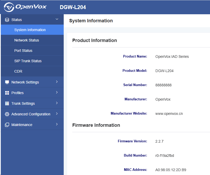Screen dimensions: 210x175
Task: Click the Profiles grid icon
Action: click(x=7, y=93)
